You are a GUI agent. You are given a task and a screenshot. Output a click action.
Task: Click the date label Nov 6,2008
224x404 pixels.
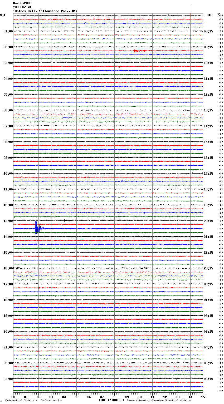pos(22,3)
